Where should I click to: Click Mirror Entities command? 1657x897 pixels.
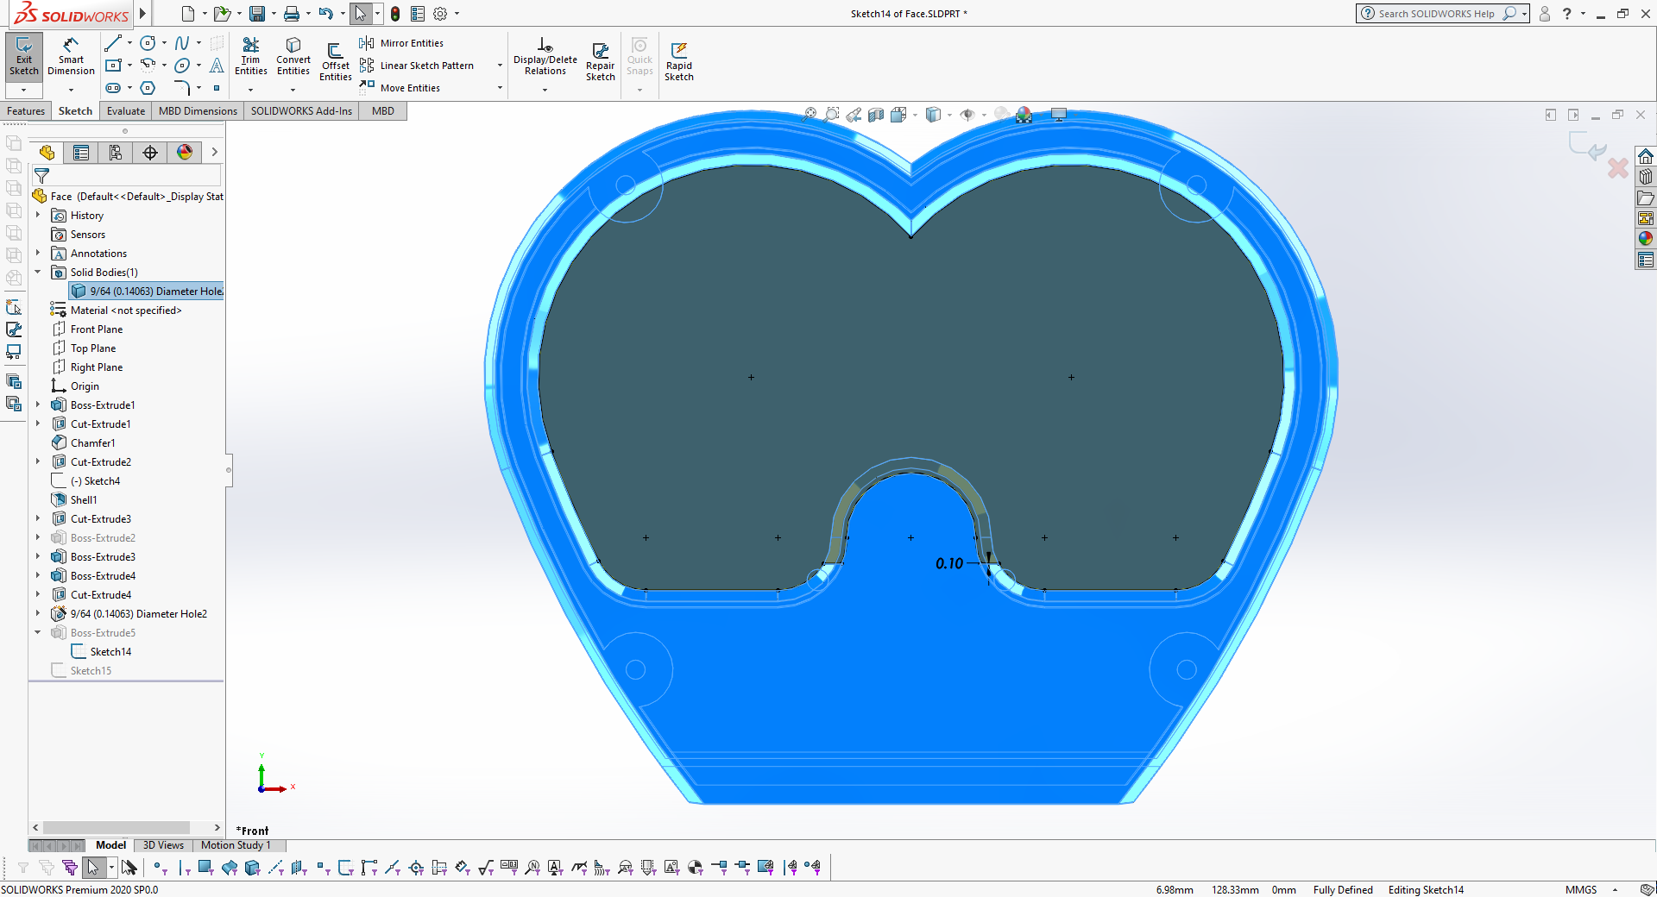[x=401, y=43]
